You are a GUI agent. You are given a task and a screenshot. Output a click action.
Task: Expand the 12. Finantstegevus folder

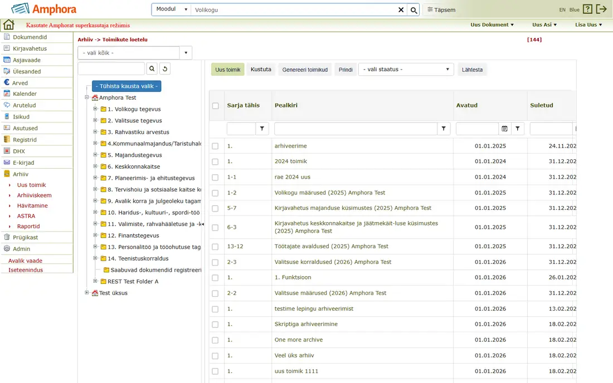pyautogui.click(x=95, y=235)
